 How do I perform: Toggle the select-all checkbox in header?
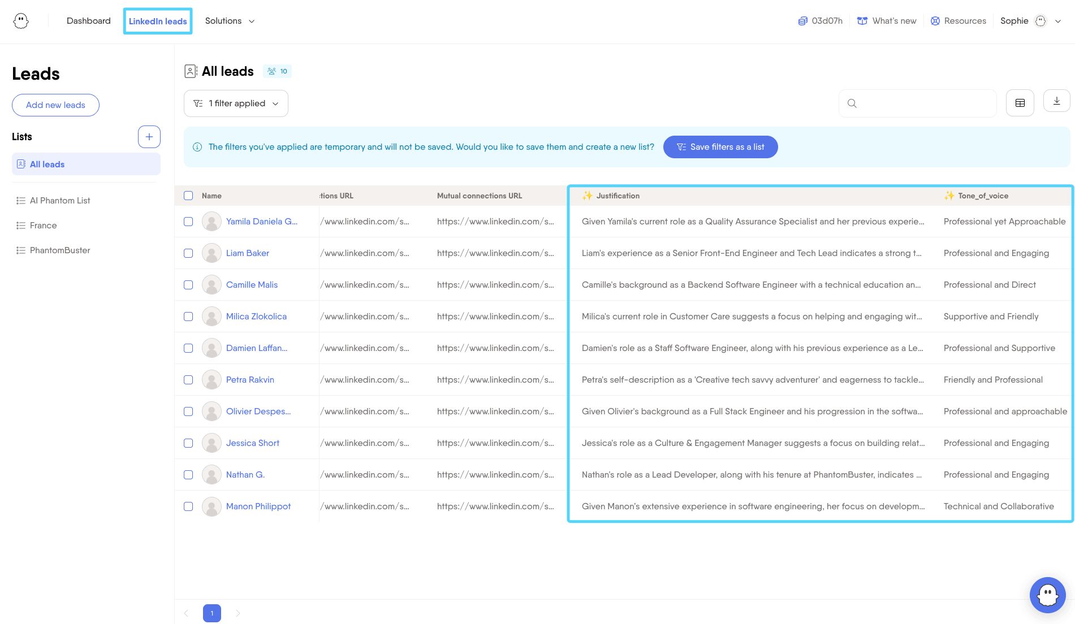tap(188, 196)
